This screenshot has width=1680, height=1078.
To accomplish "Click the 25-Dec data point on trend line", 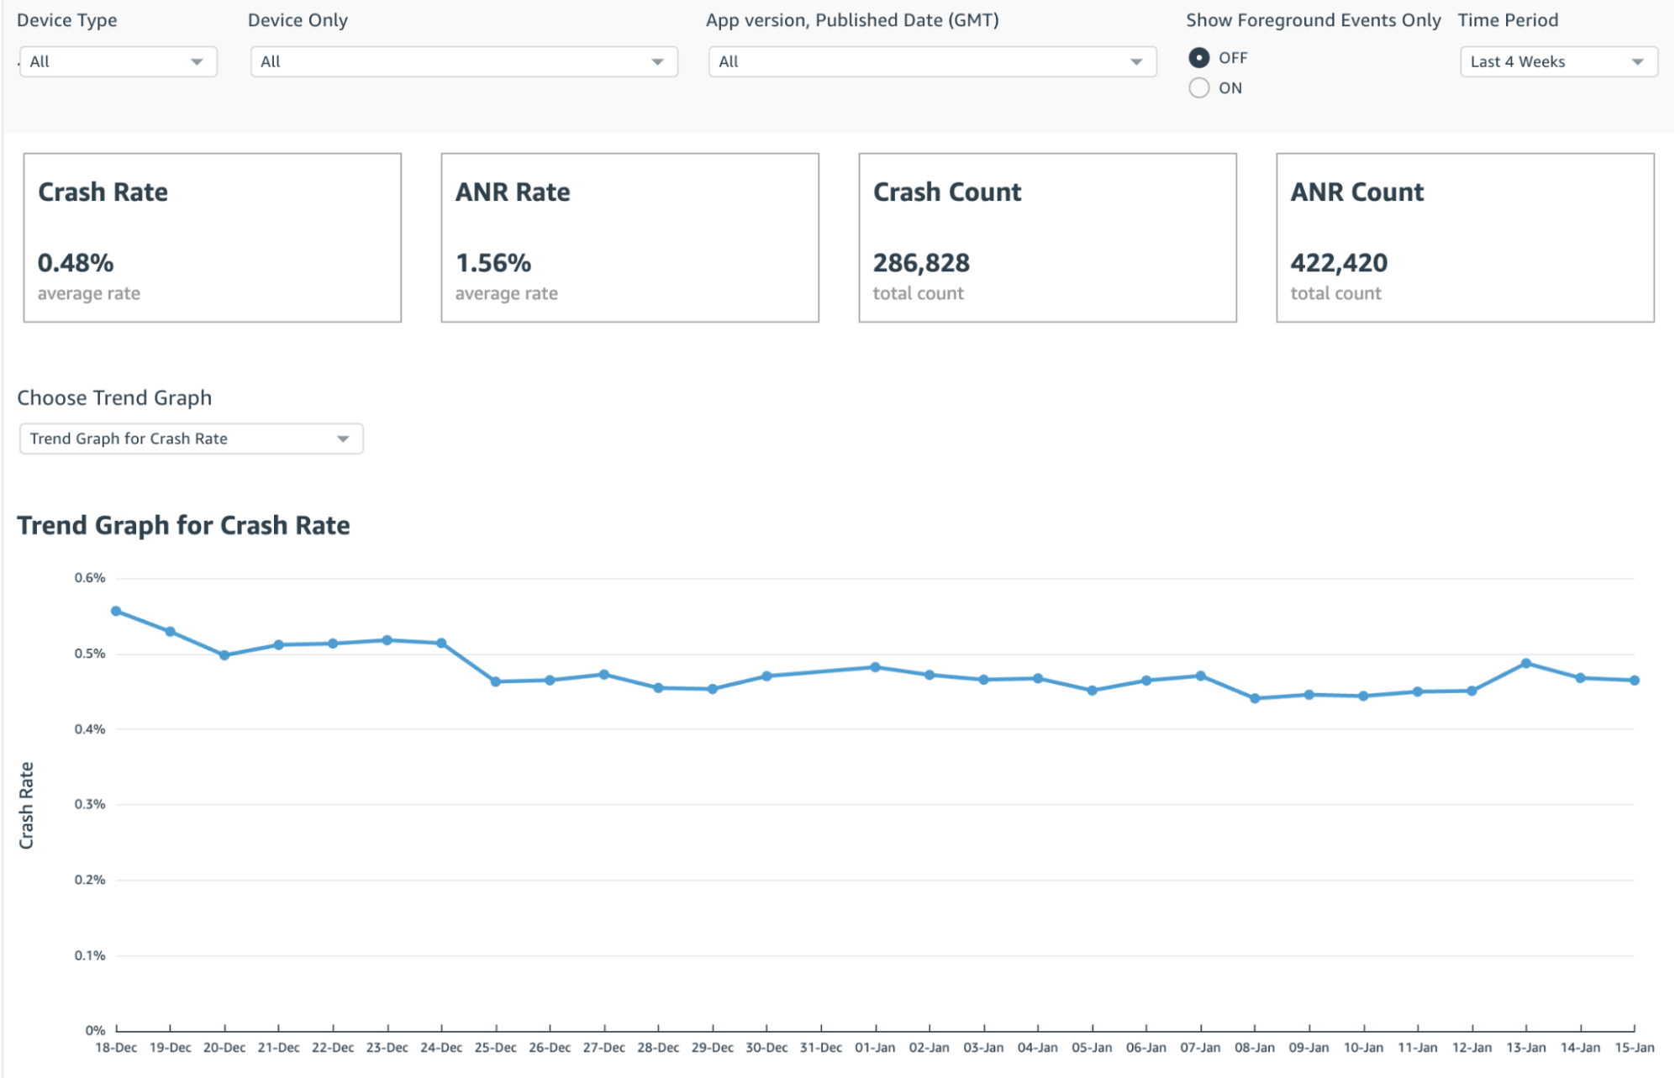I will pos(496,681).
